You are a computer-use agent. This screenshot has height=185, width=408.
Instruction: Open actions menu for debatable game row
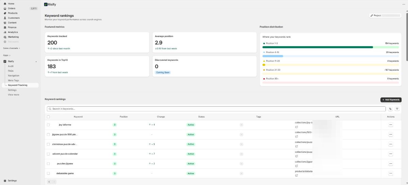pyautogui.click(x=391, y=173)
